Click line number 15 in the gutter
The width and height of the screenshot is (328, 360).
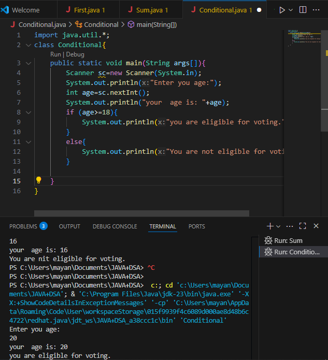click(x=17, y=181)
